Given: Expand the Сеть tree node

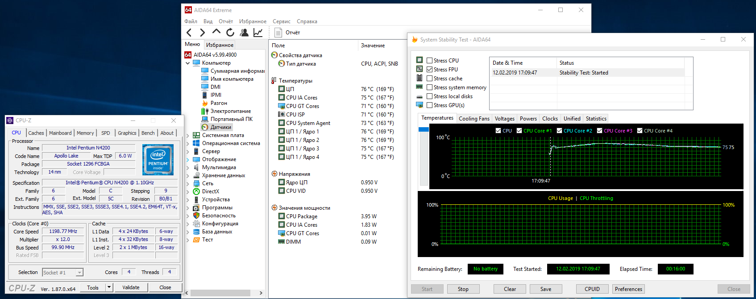Looking at the screenshot, I should pyautogui.click(x=188, y=183).
